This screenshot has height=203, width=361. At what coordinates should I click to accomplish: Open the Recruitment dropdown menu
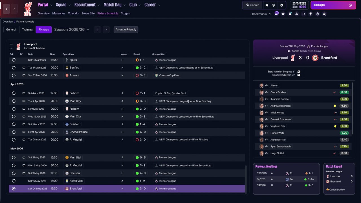coord(87,5)
